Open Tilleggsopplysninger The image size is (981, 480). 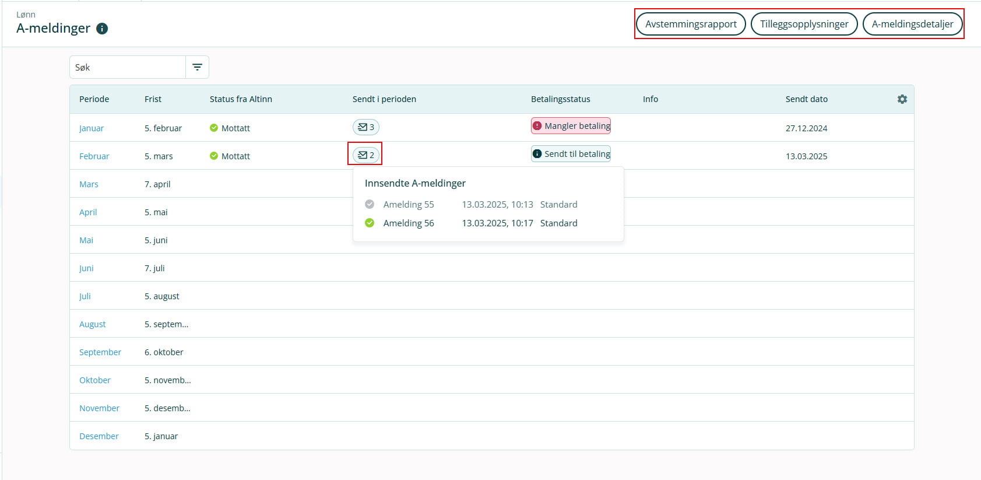point(804,24)
